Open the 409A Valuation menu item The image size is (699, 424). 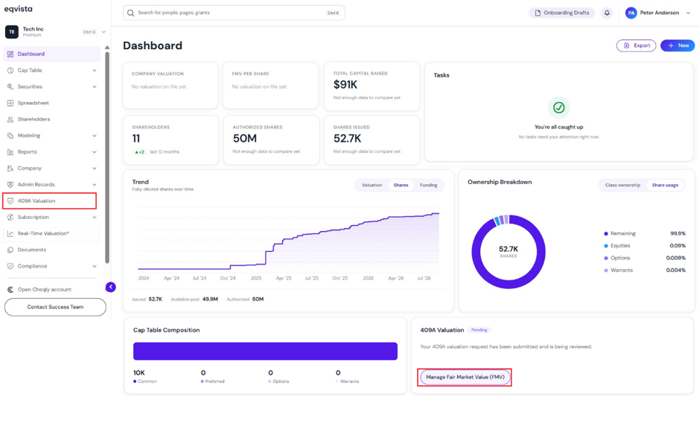[49, 201]
